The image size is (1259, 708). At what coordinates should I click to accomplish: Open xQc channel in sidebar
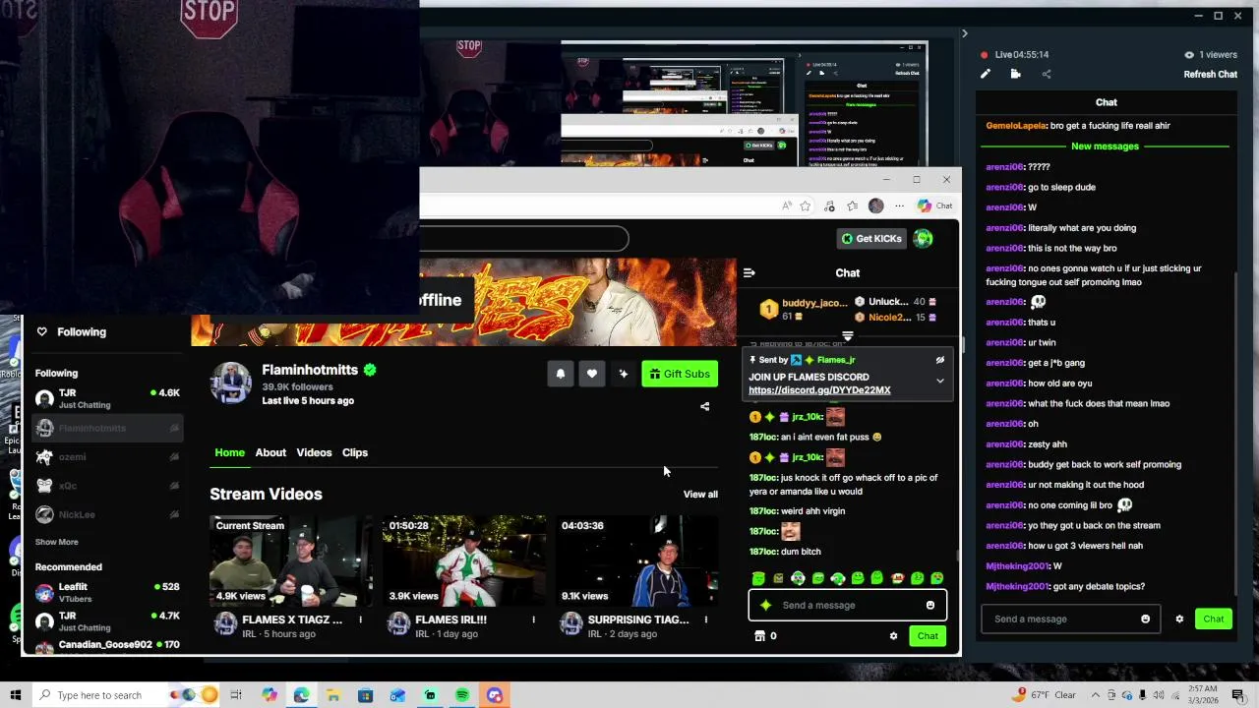point(107,486)
